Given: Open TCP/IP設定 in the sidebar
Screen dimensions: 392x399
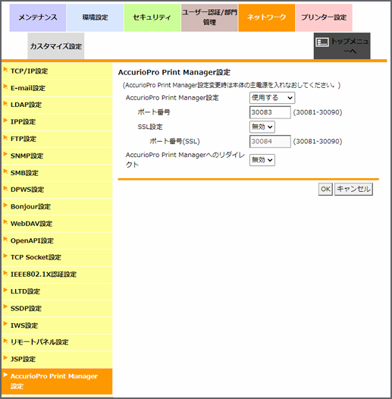Looking at the screenshot, I should 57,71.
